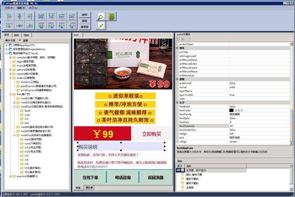The height and width of the screenshot is (197, 295).
Task: Click the folder icon beside m3
Action: [x=22, y=156]
